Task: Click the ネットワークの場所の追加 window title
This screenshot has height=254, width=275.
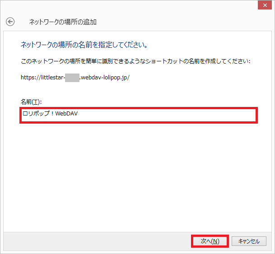Action: (x=63, y=22)
